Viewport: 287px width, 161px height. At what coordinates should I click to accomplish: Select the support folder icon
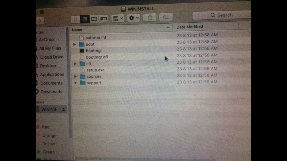pyautogui.click(x=83, y=83)
